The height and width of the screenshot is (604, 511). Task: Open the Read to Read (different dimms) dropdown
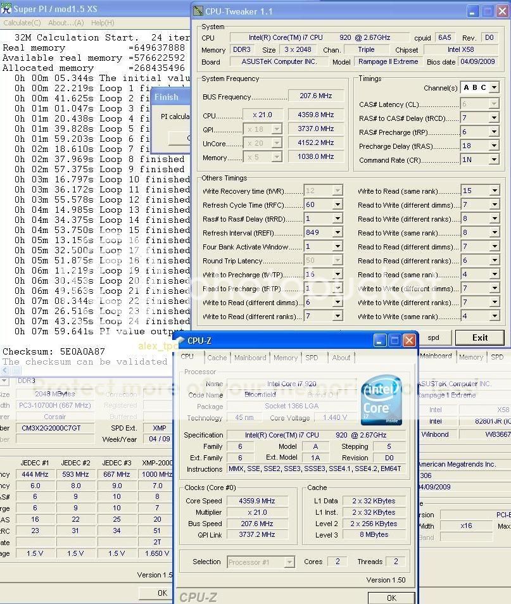[494, 246]
